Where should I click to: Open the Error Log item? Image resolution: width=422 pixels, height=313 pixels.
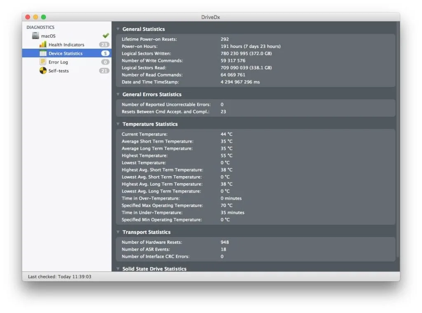click(67, 62)
